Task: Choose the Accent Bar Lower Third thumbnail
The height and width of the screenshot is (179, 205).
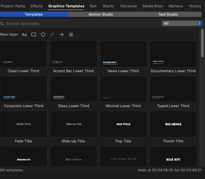Action: pyautogui.click(x=74, y=54)
